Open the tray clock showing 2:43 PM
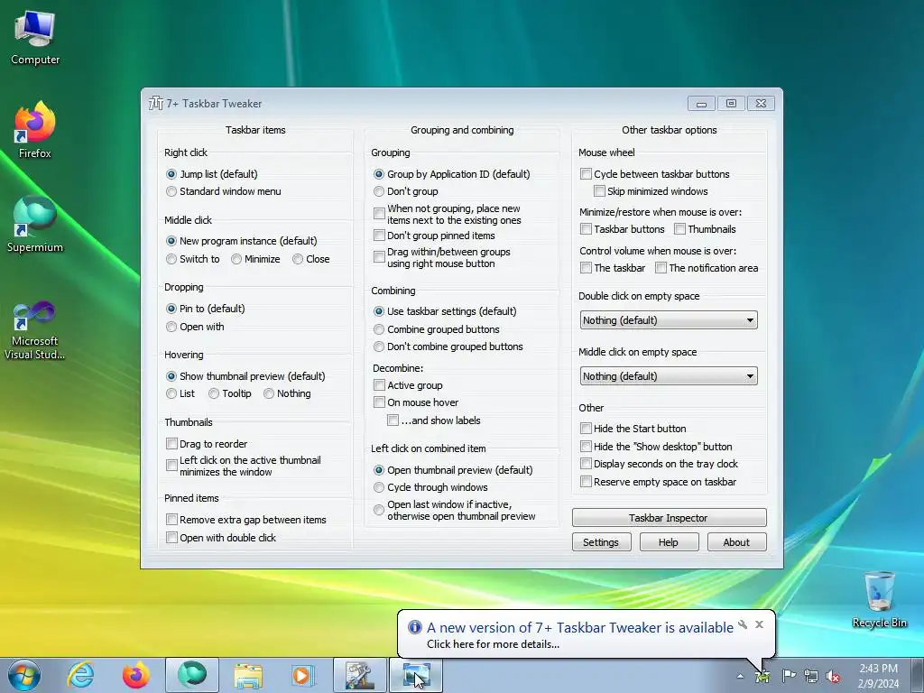 878,676
